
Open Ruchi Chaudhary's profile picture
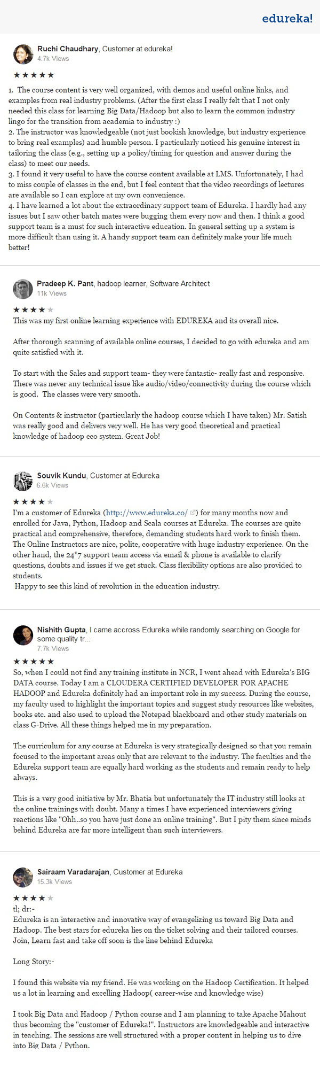click(23, 54)
